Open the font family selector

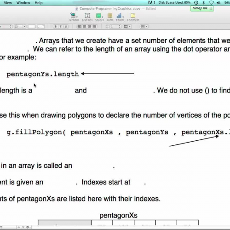6,27
